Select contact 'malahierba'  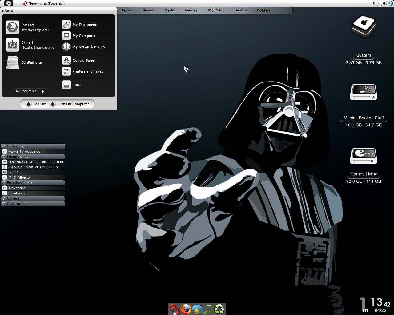[17, 193]
